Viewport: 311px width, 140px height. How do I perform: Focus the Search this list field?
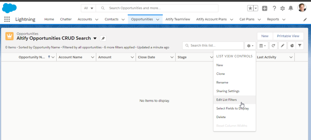[x=213, y=46]
